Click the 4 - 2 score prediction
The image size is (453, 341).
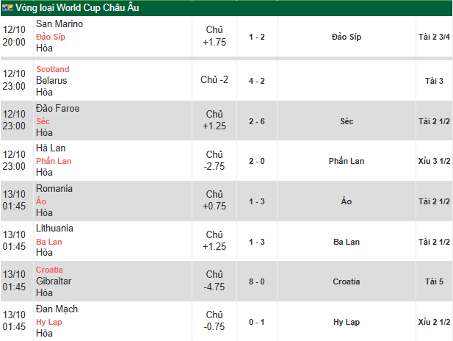257,81
